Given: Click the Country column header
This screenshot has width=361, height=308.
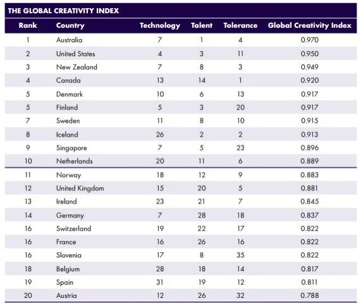Looking at the screenshot, I should [x=70, y=25].
